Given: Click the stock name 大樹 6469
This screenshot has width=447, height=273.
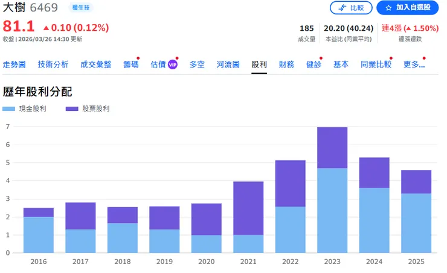Looking at the screenshot, I should click(x=30, y=8).
